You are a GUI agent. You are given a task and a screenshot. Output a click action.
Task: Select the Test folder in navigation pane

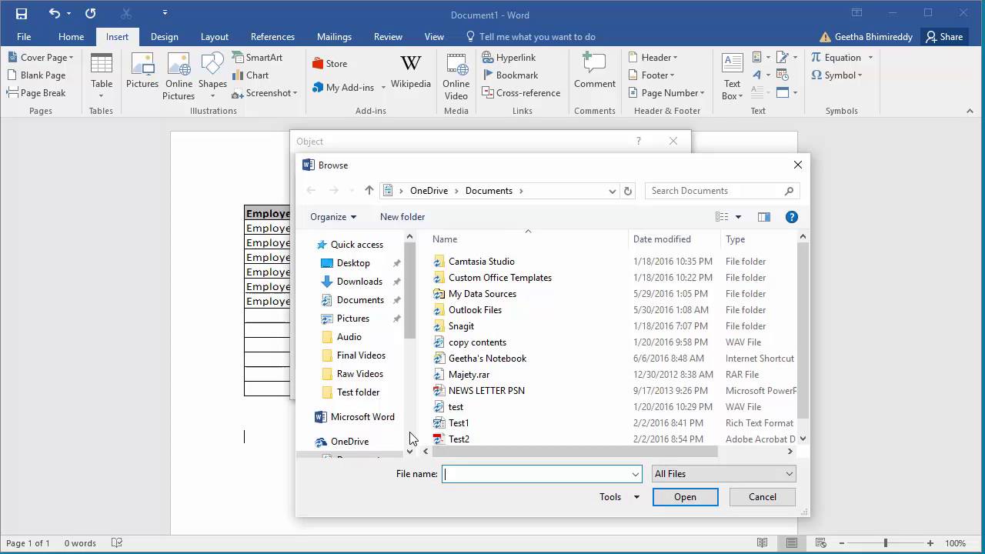358,392
